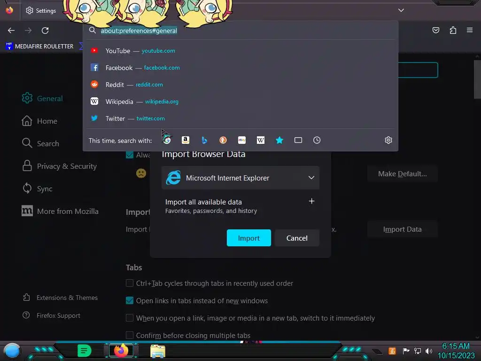Search bookmarks using star icon

[279, 140]
